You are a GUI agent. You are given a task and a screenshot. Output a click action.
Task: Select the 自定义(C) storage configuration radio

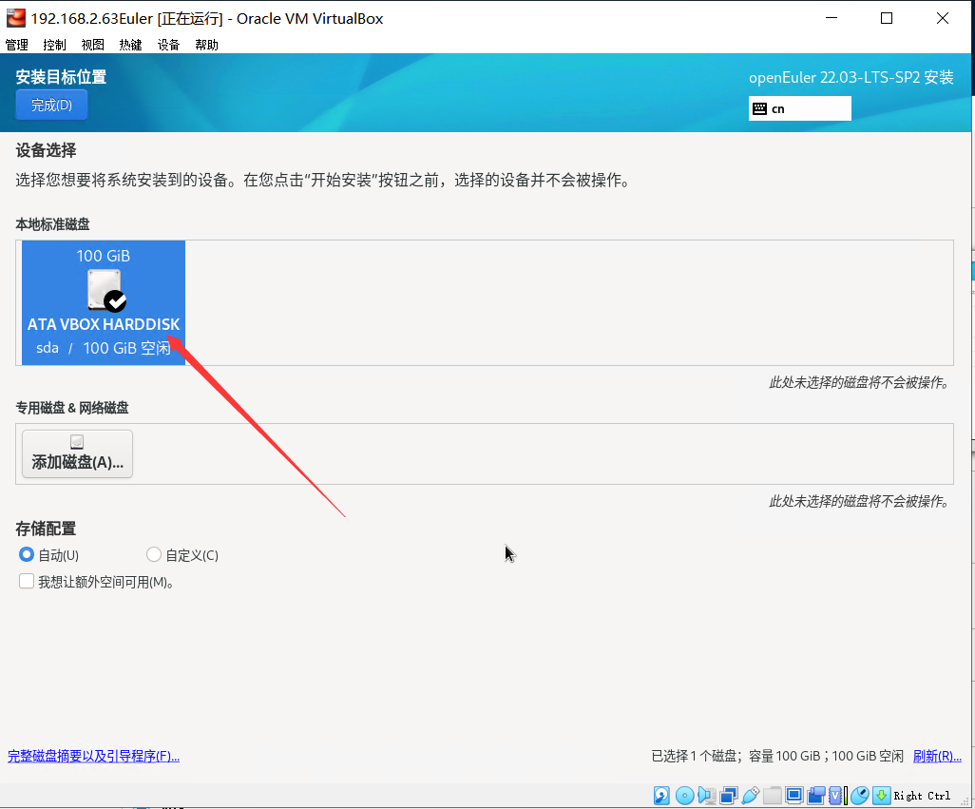tap(154, 554)
